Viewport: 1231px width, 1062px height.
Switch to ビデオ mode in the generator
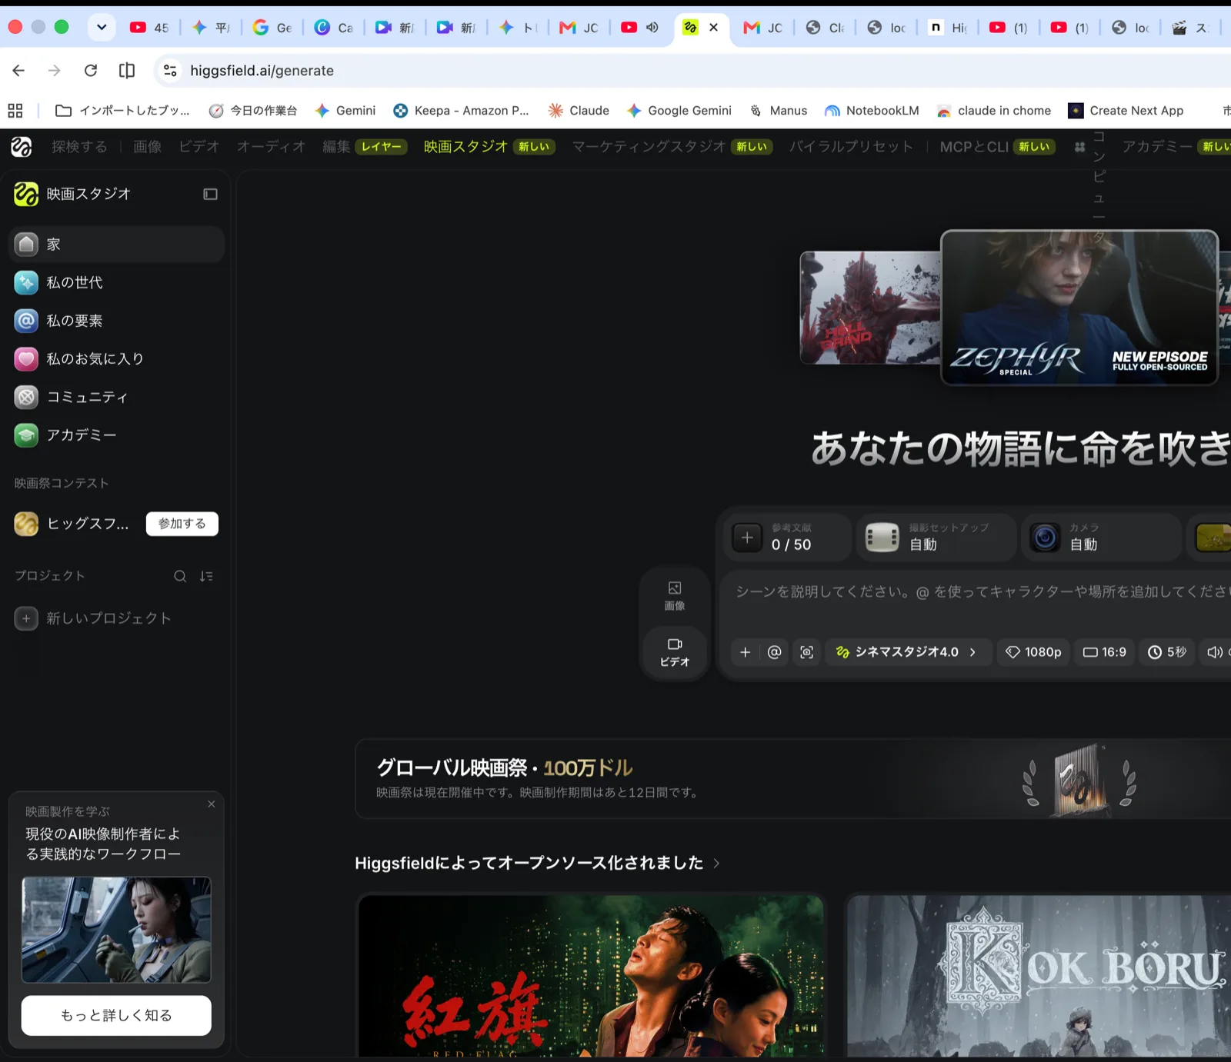(x=675, y=652)
